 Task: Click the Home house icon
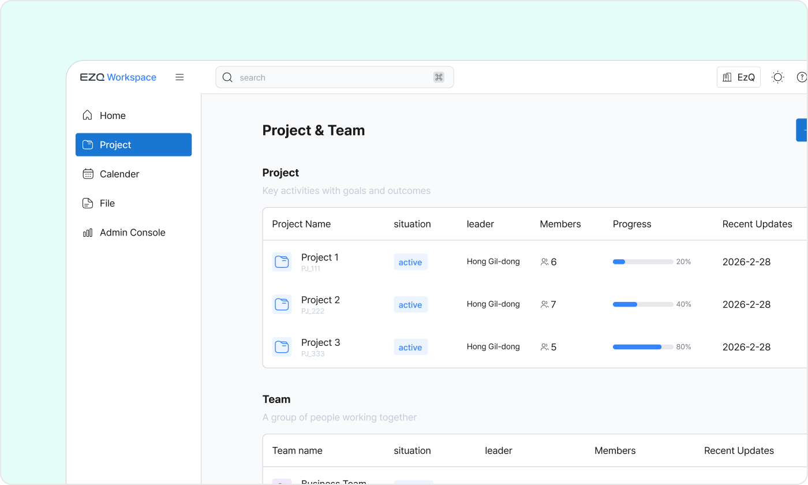pos(88,115)
